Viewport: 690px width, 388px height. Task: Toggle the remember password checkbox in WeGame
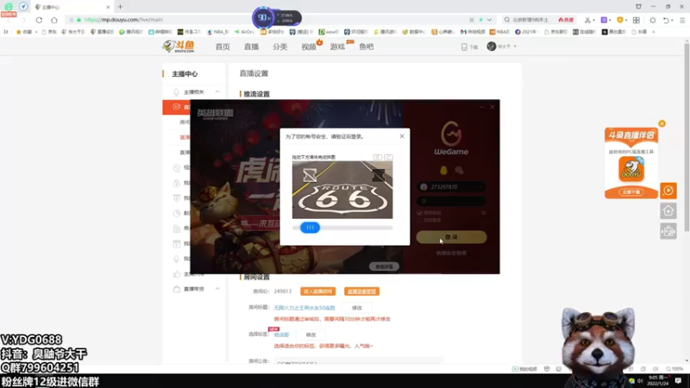[420, 213]
